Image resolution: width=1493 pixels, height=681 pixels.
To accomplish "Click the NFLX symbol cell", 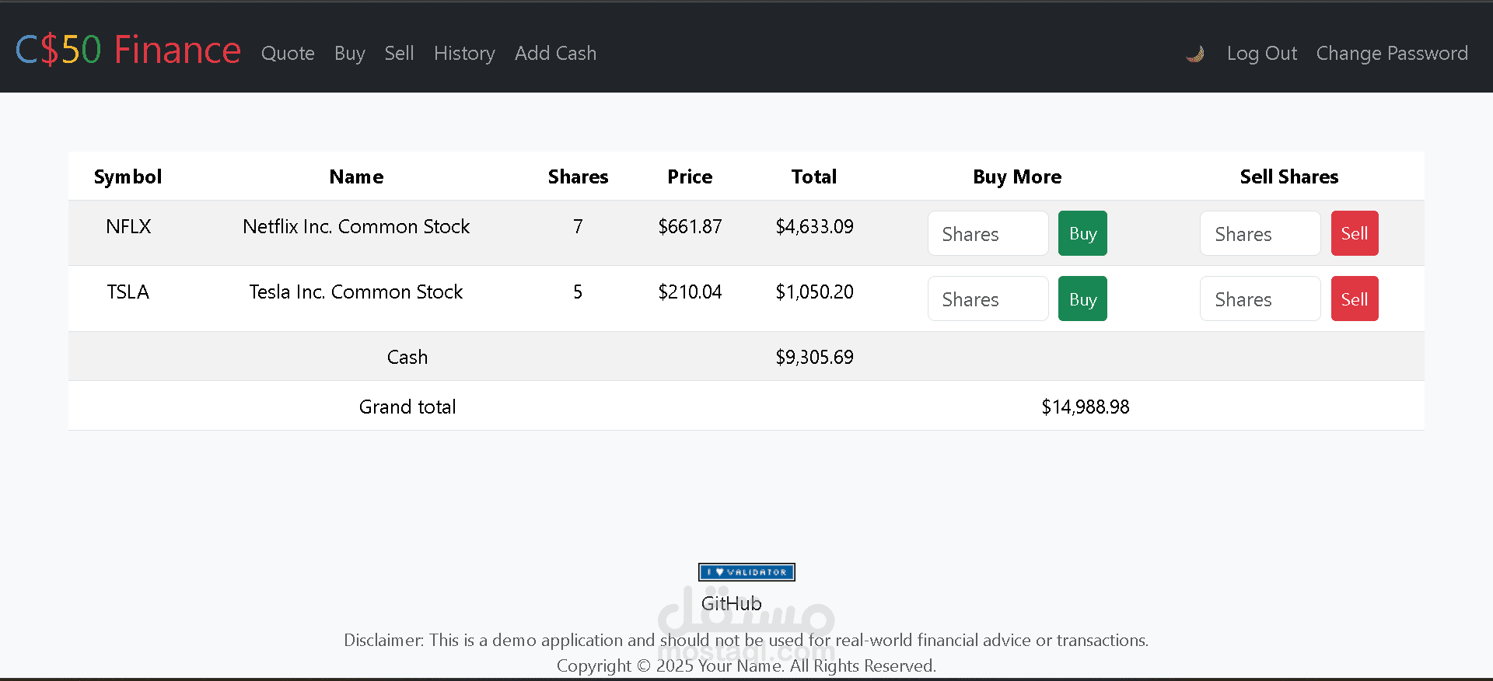I will tap(128, 227).
